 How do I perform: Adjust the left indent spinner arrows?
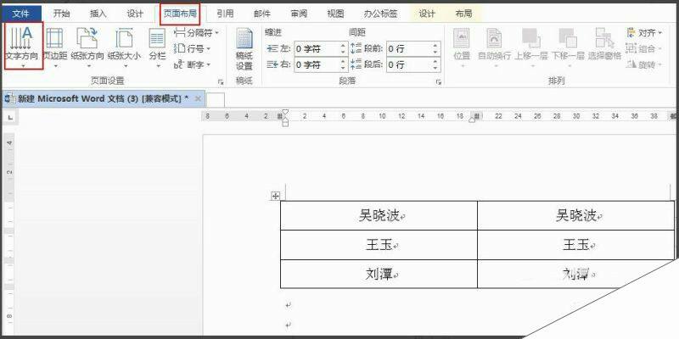[344, 49]
